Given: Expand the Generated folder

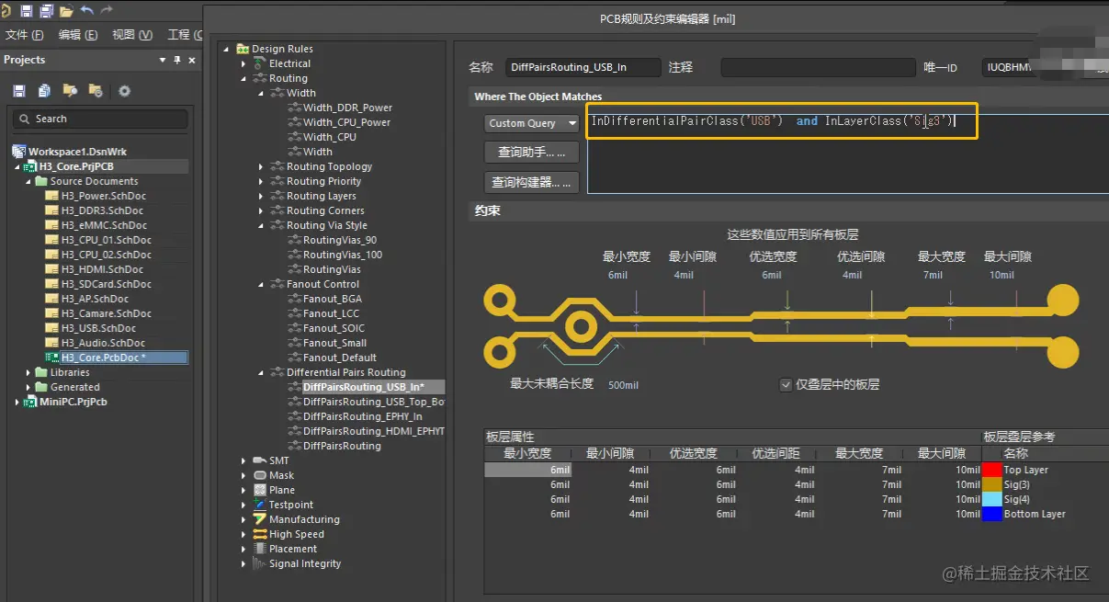Looking at the screenshot, I should coord(28,387).
